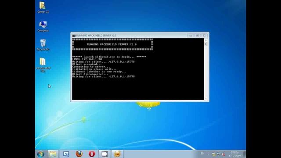Open the Computer desktop icon
Viewport: 281px width, 158px height.
[43, 26]
